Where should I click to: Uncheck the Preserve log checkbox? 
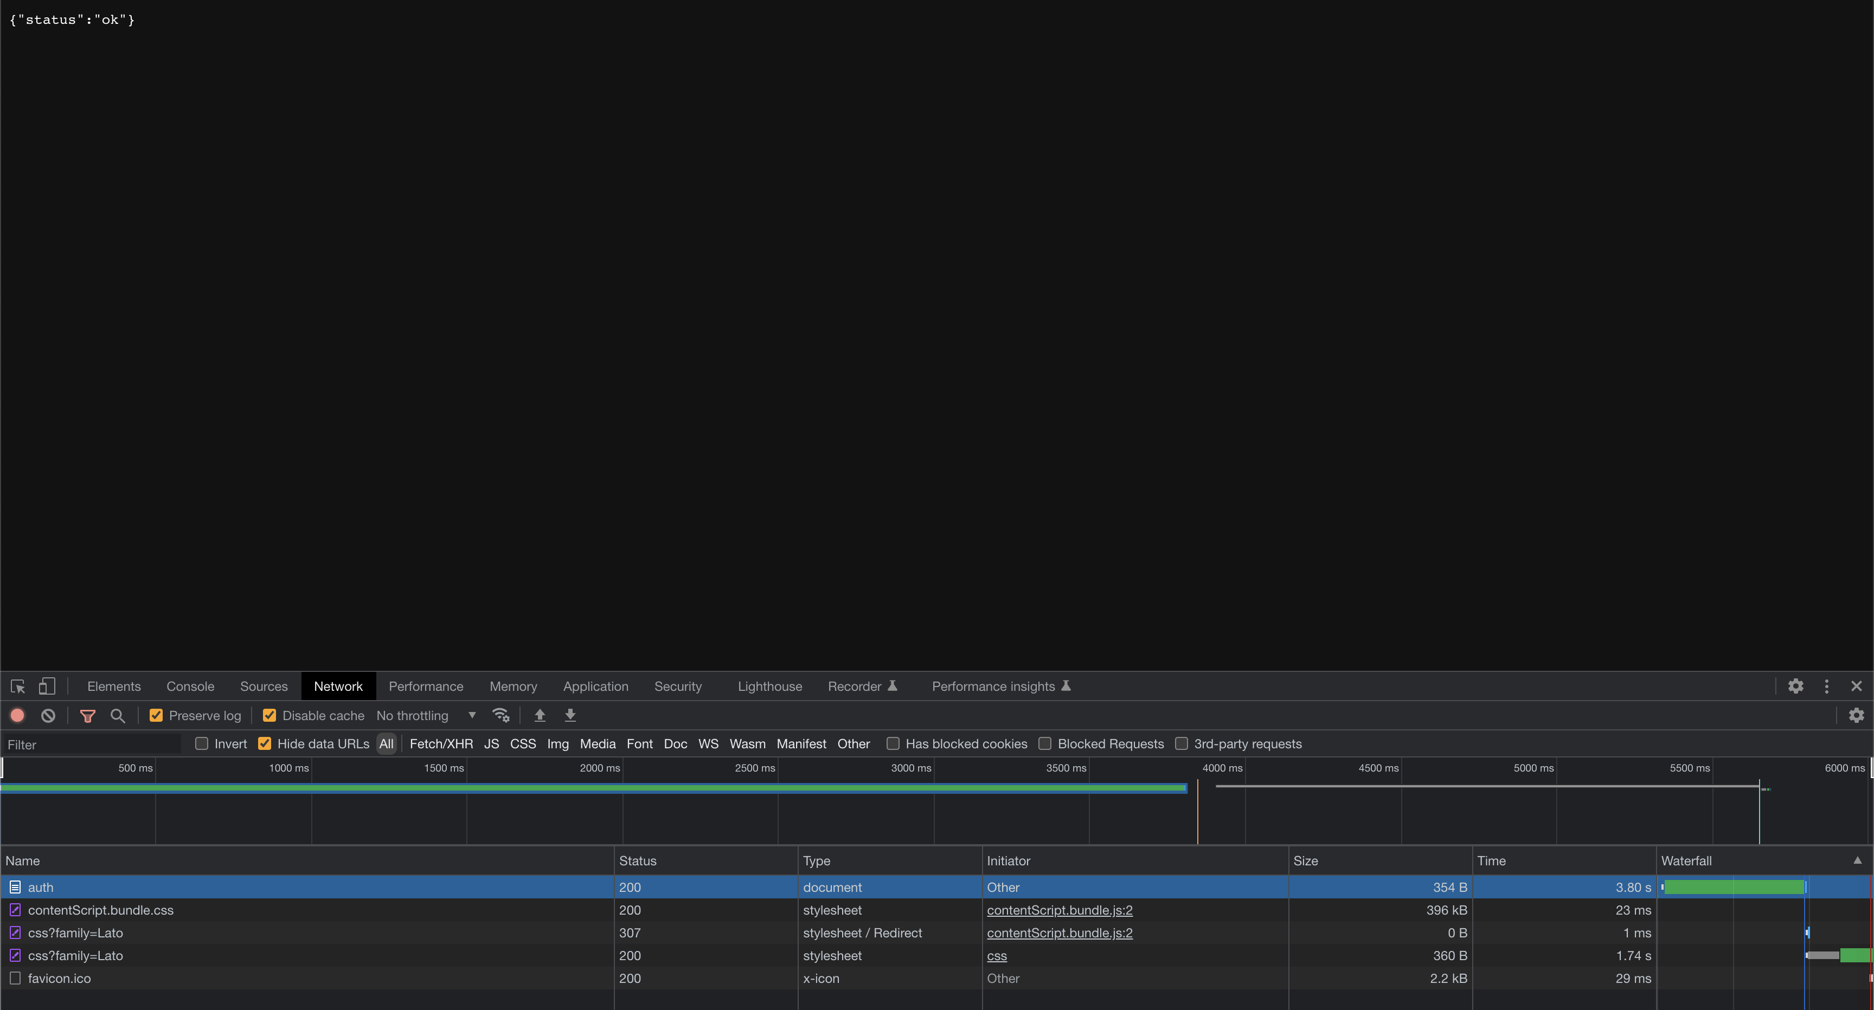tap(156, 716)
